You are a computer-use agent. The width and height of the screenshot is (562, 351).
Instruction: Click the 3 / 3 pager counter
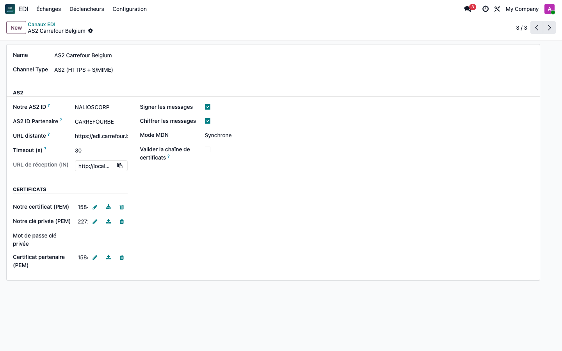click(x=521, y=28)
